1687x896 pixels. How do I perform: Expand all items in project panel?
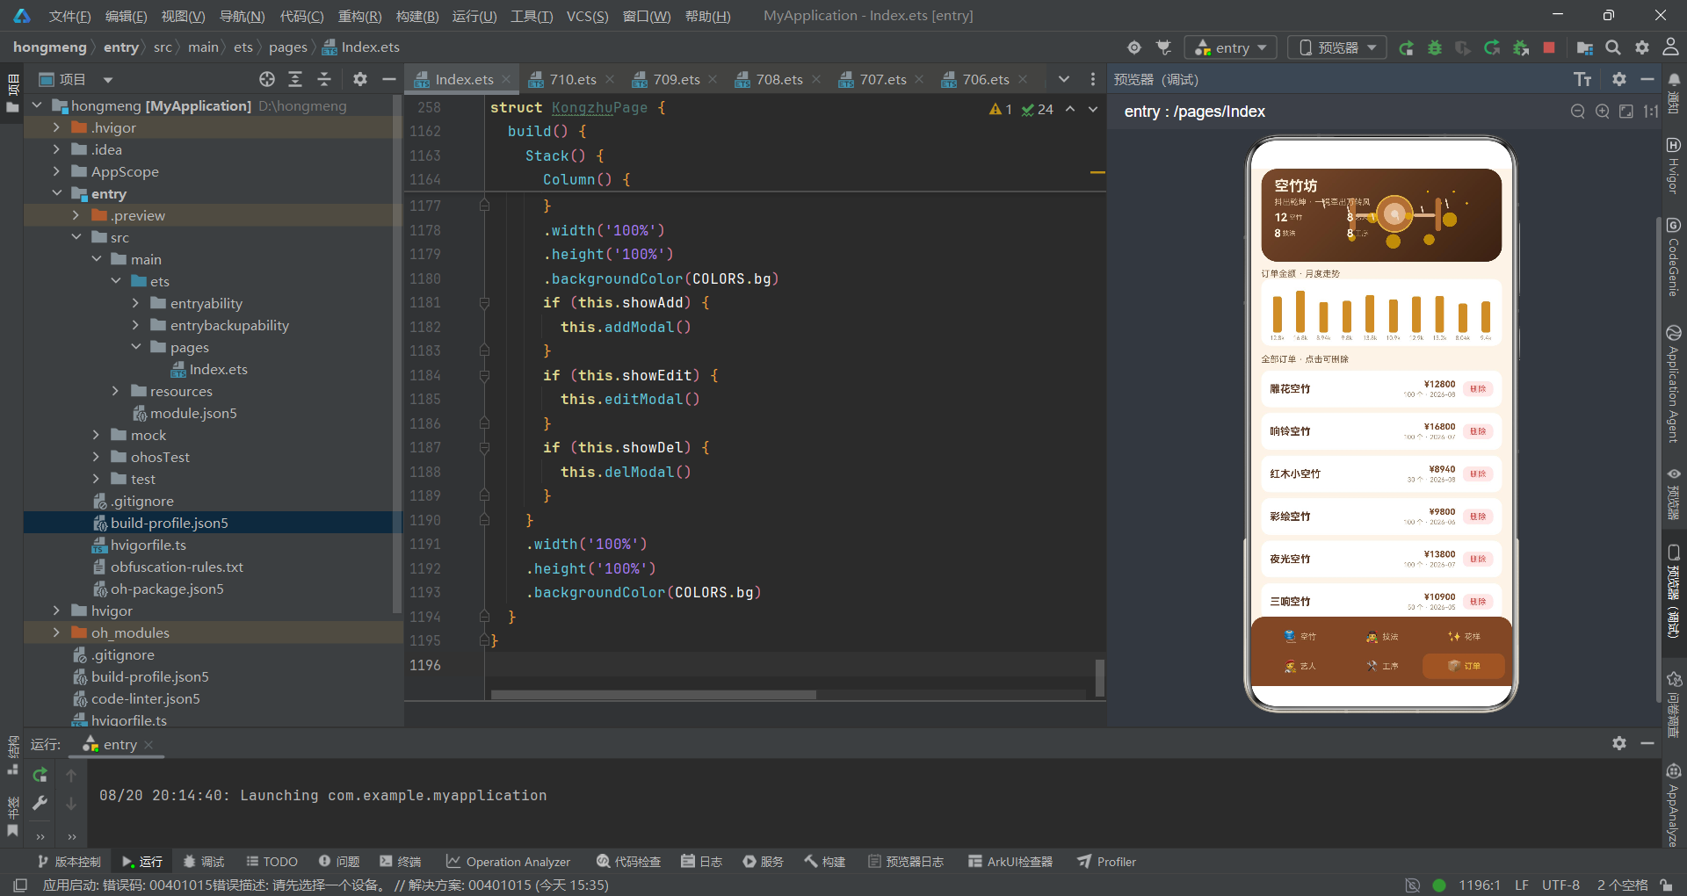(295, 79)
